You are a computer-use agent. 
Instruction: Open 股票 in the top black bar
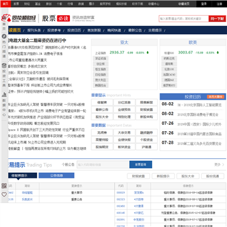coord(16,4)
